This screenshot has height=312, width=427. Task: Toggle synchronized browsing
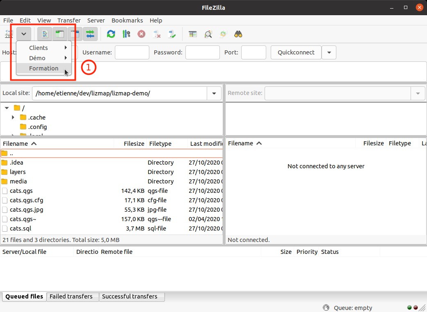(x=223, y=34)
